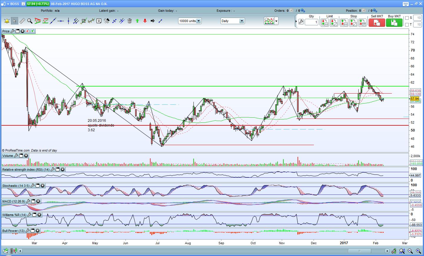Open Price panel wrench settings
The height and width of the screenshot is (256, 424).
(x=13, y=31)
